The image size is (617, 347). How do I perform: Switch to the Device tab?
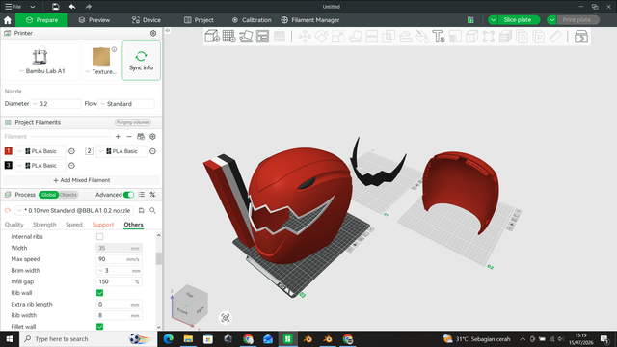(147, 20)
